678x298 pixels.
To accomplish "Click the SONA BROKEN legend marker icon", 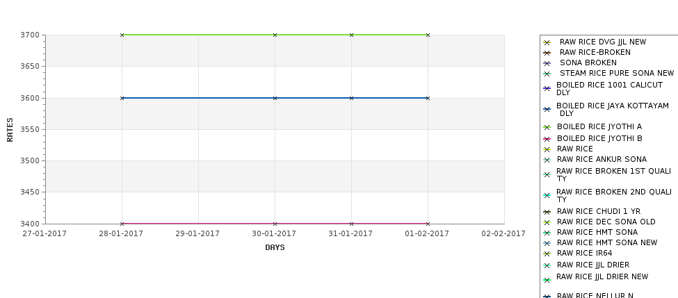I will pos(547,63).
